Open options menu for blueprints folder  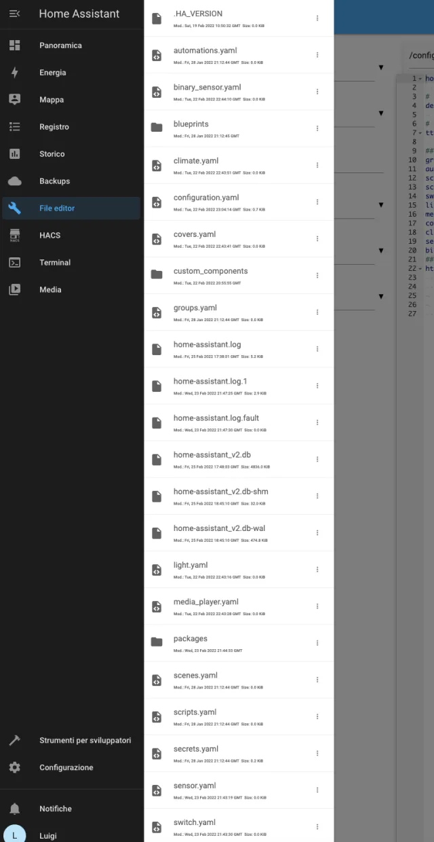point(317,128)
